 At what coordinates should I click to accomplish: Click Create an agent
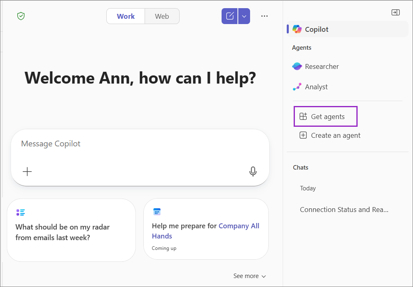pyautogui.click(x=330, y=135)
